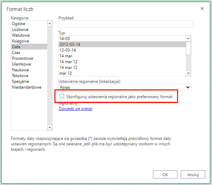Screen dimensions: 212x185
Task: Enable Skonfiguruj ustawienia regionalne checkbox
Action: pyautogui.click(x=62, y=96)
